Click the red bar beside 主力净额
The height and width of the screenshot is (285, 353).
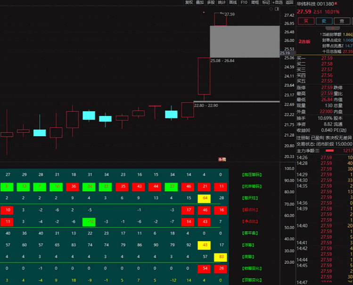329,150
